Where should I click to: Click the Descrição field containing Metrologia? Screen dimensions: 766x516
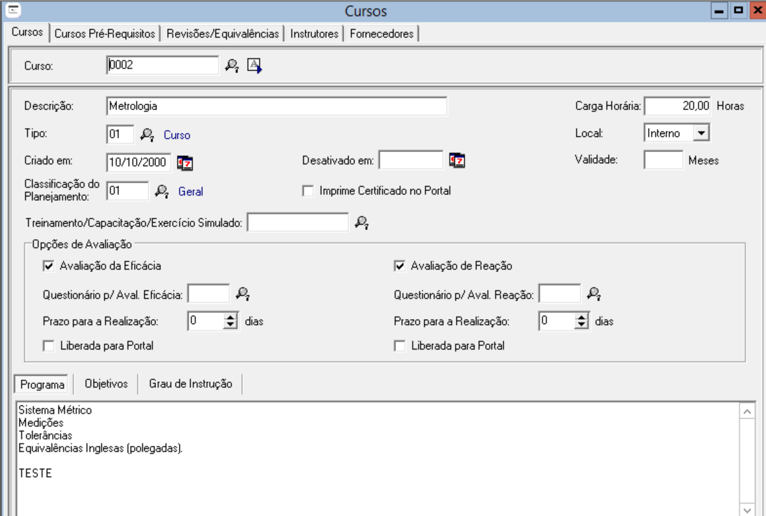pyautogui.click(x=276, y=106)
